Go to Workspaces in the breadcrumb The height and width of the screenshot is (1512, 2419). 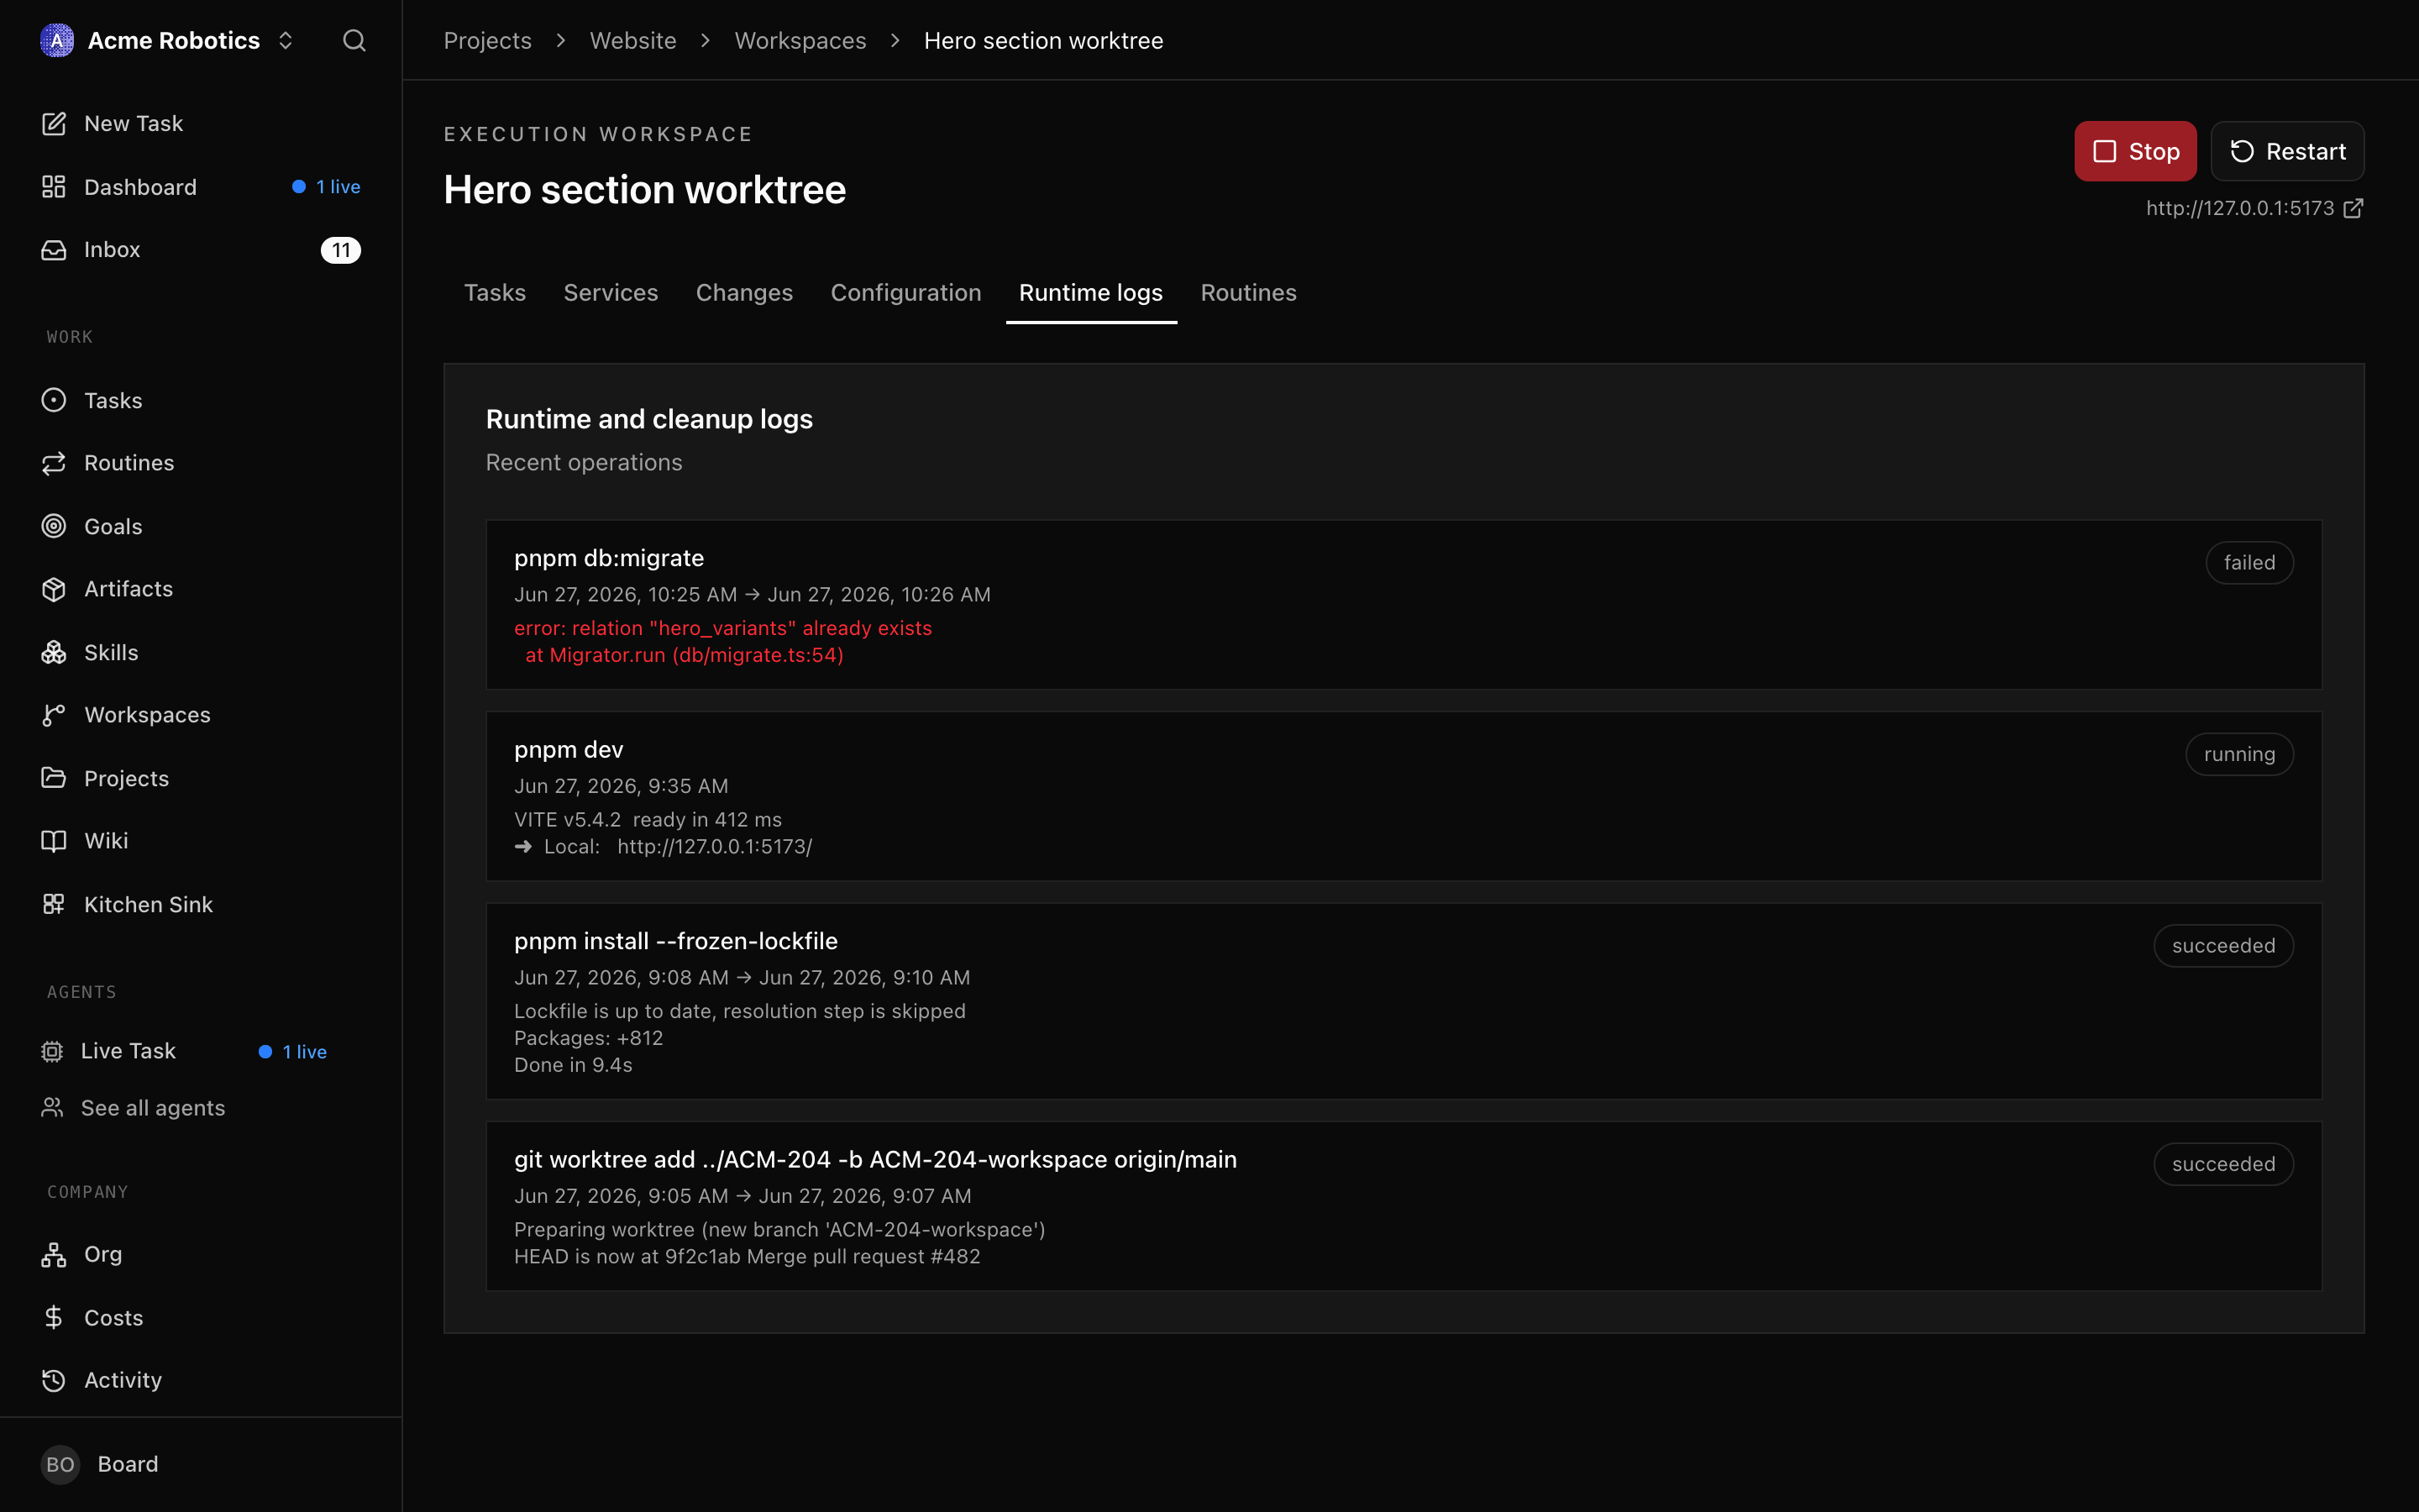pos(800,41)
